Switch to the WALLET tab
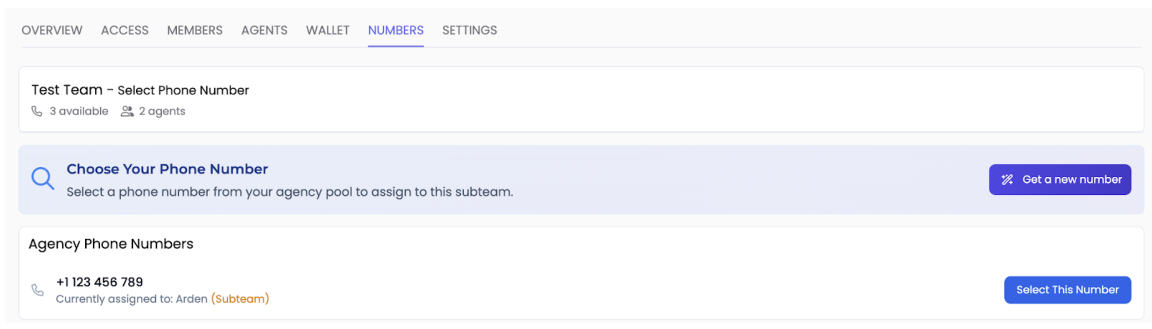This screenshot has width=1152, height=329. point(328,30)
